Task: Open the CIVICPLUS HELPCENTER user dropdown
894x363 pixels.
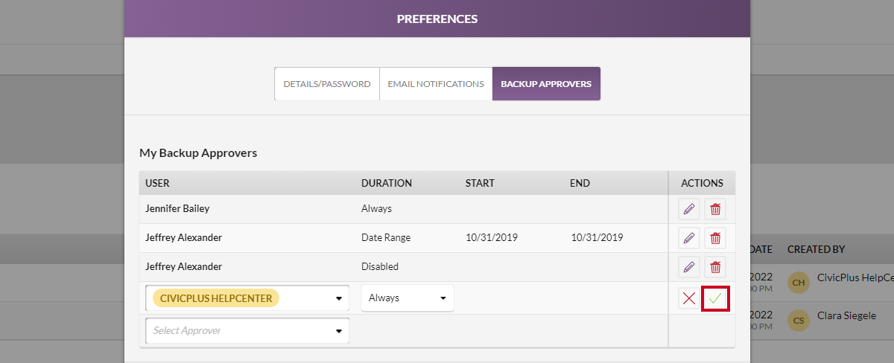Action: 247,298
